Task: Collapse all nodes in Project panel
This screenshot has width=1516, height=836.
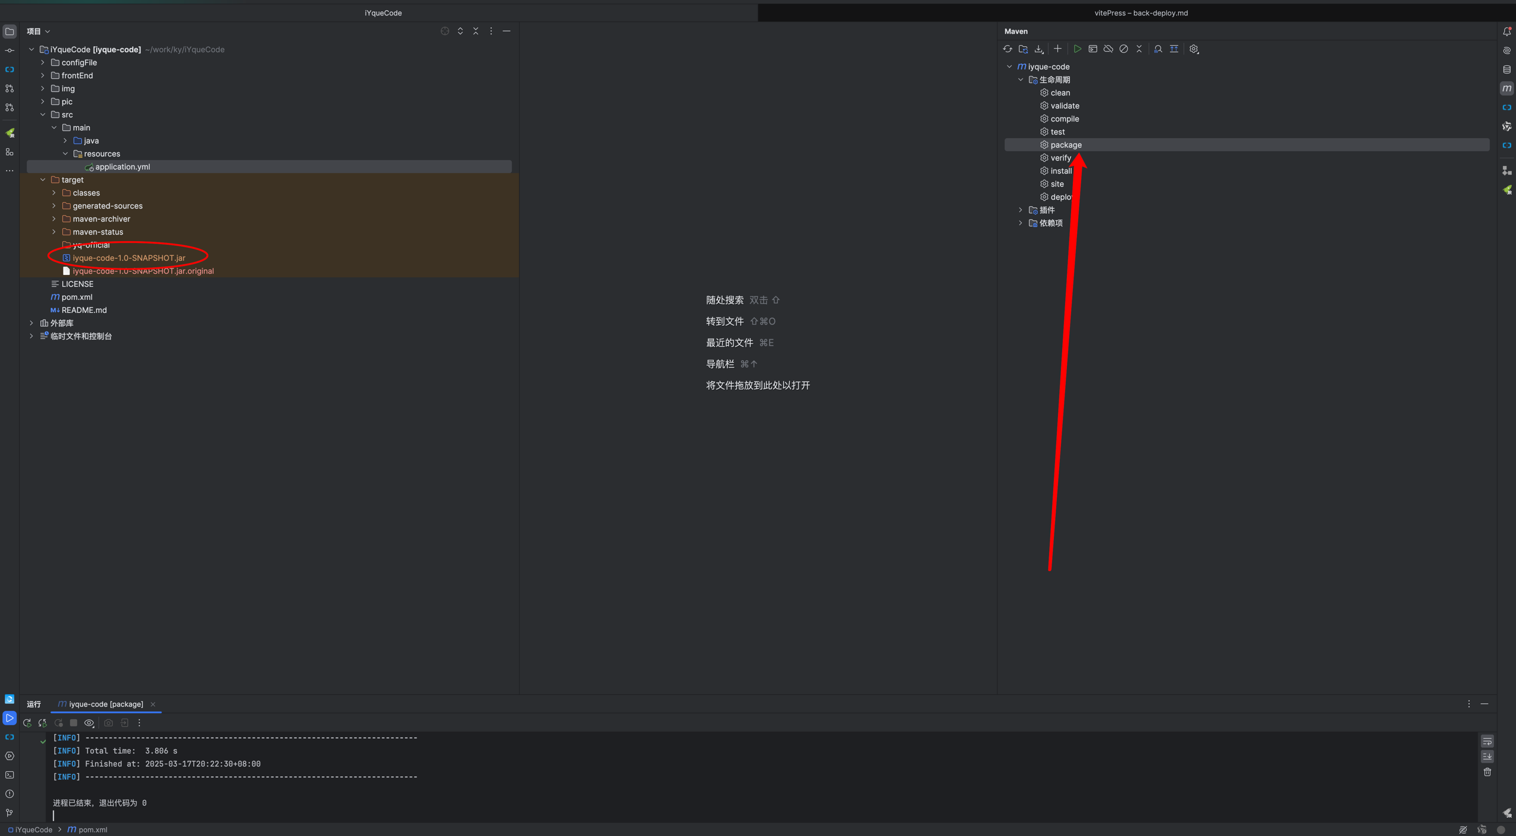Action: click(476, 31)
